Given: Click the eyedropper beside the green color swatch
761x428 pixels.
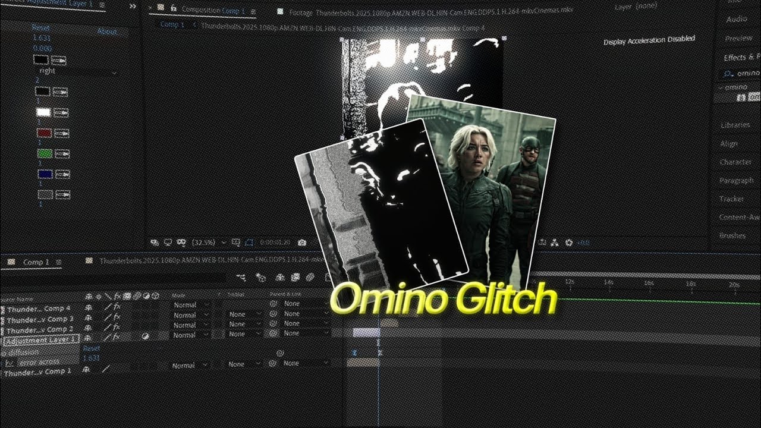Looking at the screenshot, I should tap(61, 153).
